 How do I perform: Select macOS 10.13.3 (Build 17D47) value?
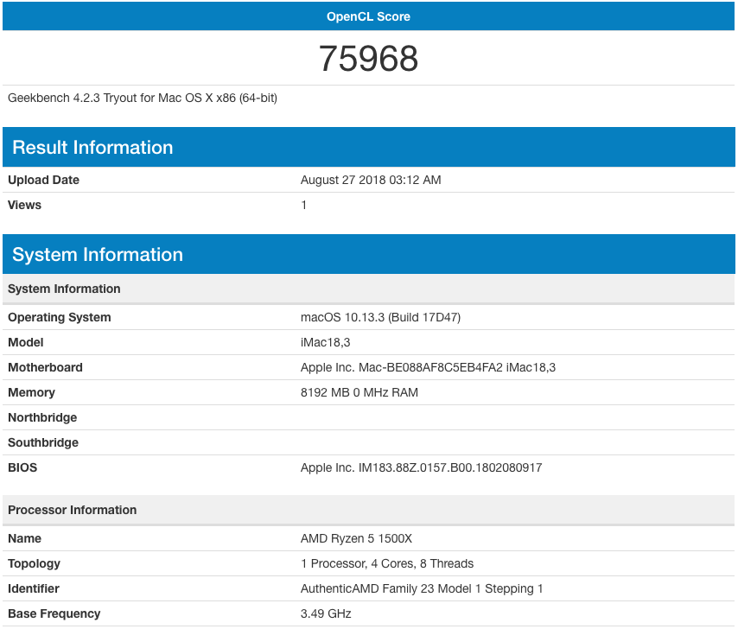click(x=381, y=317)
